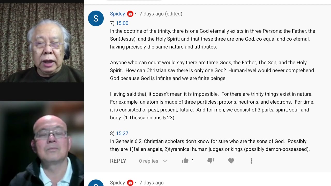Screen dimensions: 331x186
Task: Open the second comment's '7 days ago' link
Action: pyautogui.click(x=152, y=183)
